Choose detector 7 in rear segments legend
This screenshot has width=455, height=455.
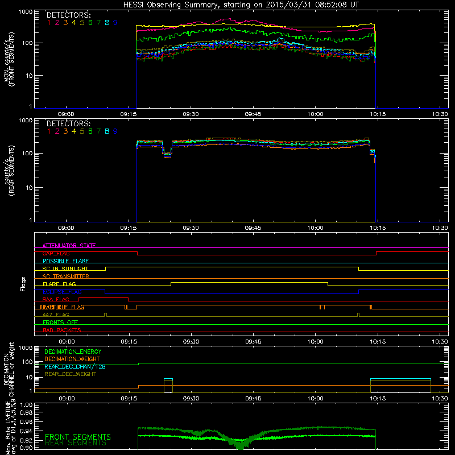click(x=98, y=131)
